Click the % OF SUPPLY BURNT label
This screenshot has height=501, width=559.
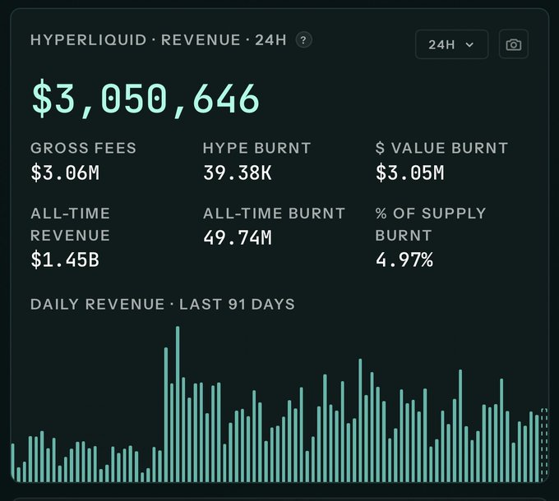431,224
